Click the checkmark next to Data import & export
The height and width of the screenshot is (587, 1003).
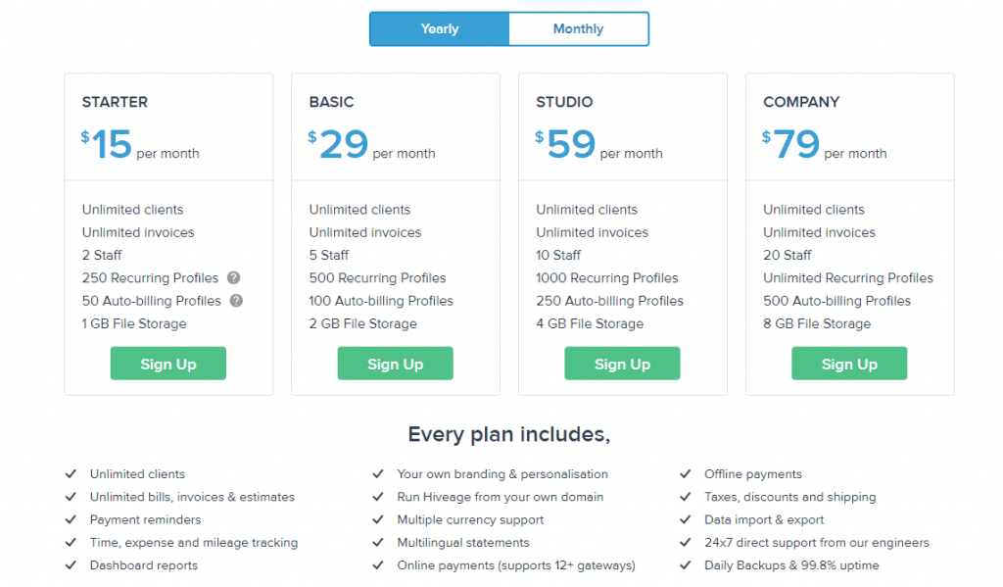click(x=686, y=519)
